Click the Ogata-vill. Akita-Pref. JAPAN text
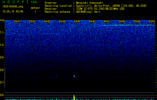This screenshot has width=157, height=100. coord(98,6)
